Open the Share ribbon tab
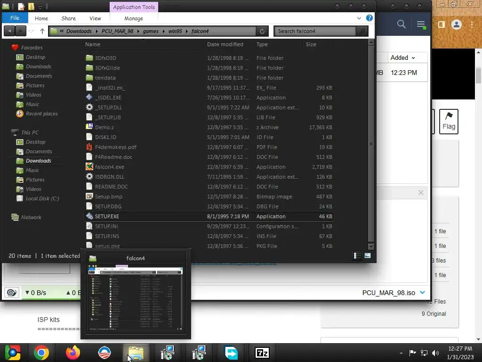The height and width of the screenshot is (362, 482). coord(69,18)
